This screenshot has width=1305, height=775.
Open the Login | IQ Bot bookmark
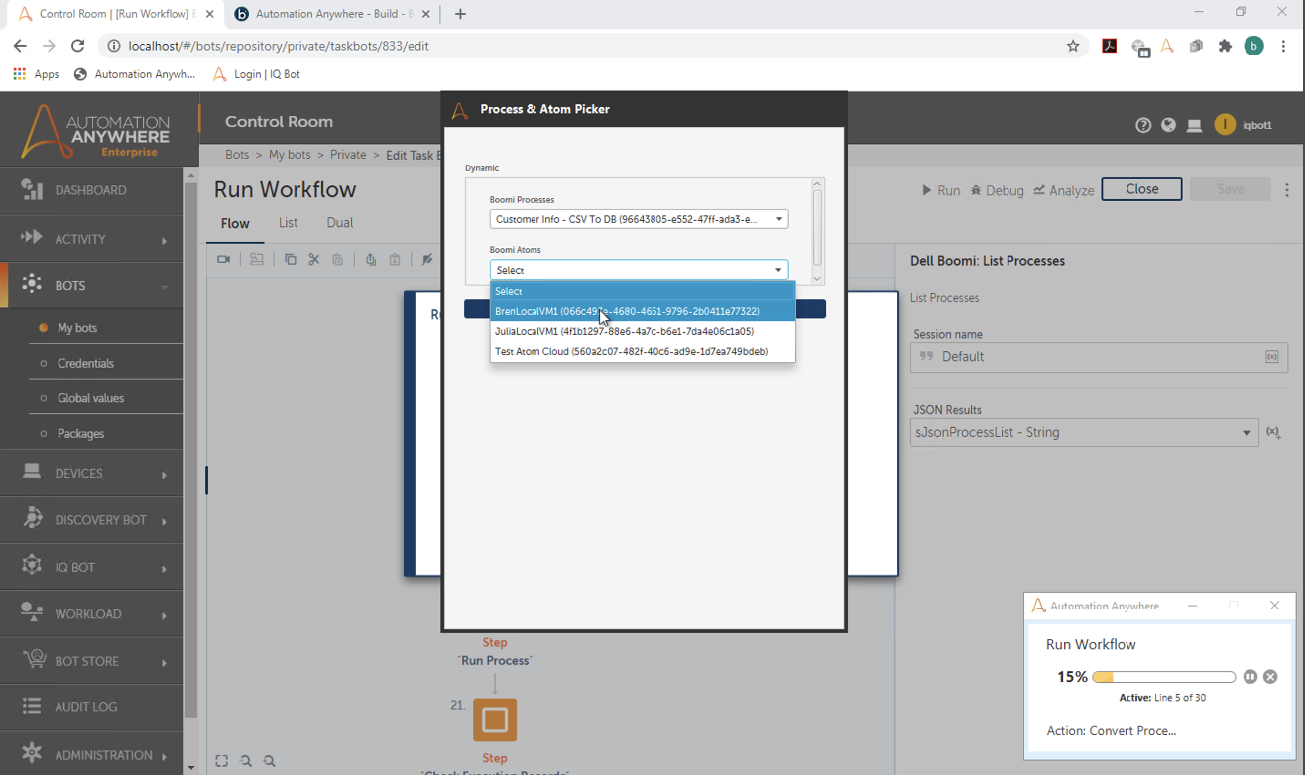pos(255,74)
